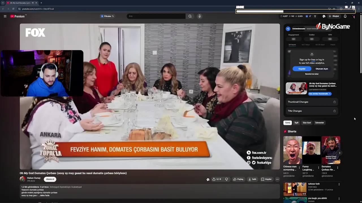Mute the tab via its speaker icon
The height and width of the screenshot is (203, 362).
[x=33, y=3]
